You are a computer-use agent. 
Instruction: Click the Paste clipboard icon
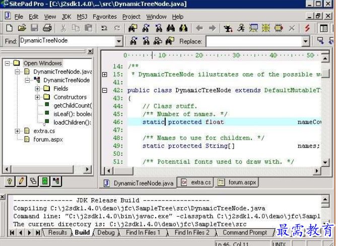pyautogui.click(x=88, y=28)
